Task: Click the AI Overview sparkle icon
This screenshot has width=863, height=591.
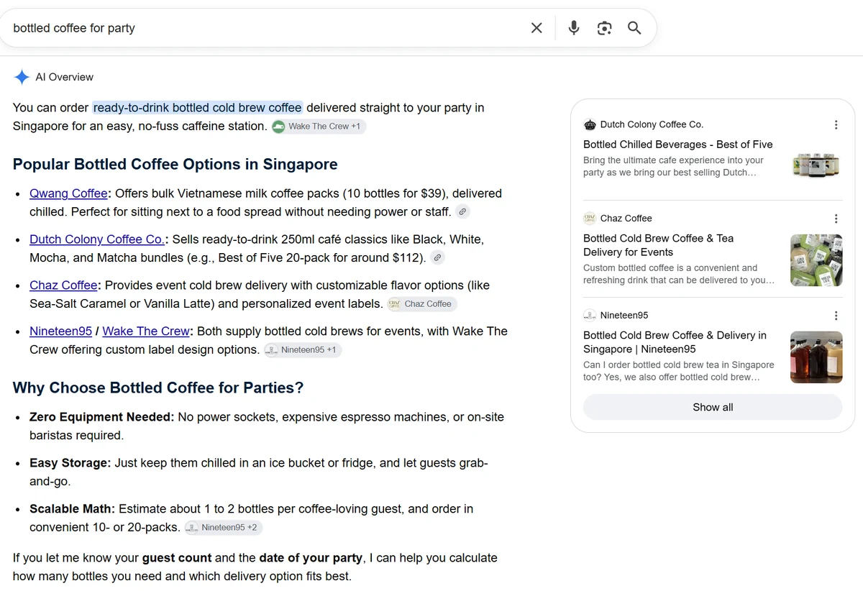Action: click(x=22, y=77)
